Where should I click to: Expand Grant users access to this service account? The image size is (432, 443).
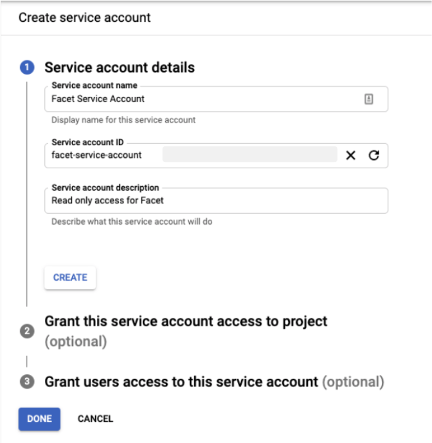tap(215, 382)
